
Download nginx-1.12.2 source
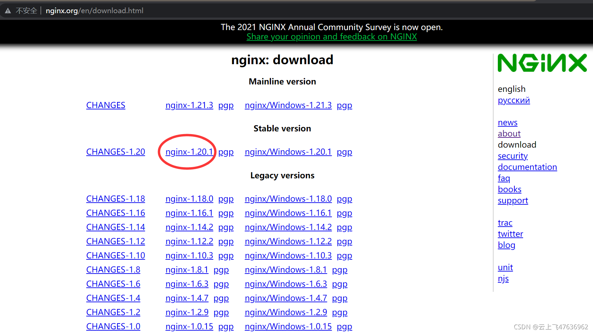coord(189,241)
